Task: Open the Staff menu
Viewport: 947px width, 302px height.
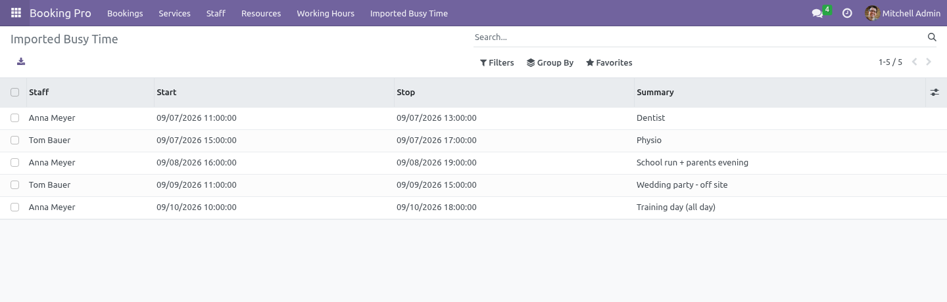Action: pyautogui.click(x=216, y=13)
